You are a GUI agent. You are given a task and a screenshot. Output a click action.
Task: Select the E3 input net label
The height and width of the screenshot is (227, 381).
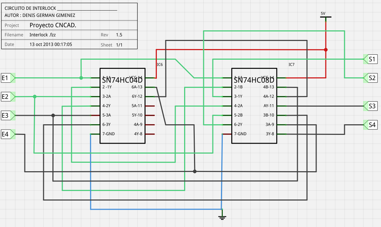coord(8,115)
